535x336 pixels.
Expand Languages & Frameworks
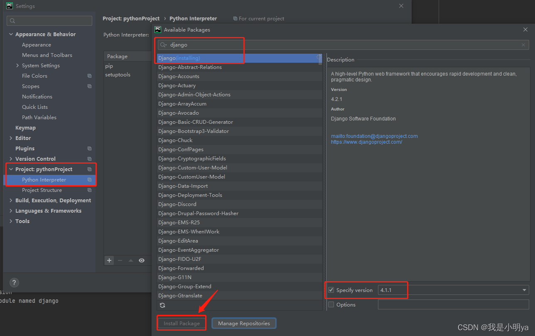(x=11, y=211)
